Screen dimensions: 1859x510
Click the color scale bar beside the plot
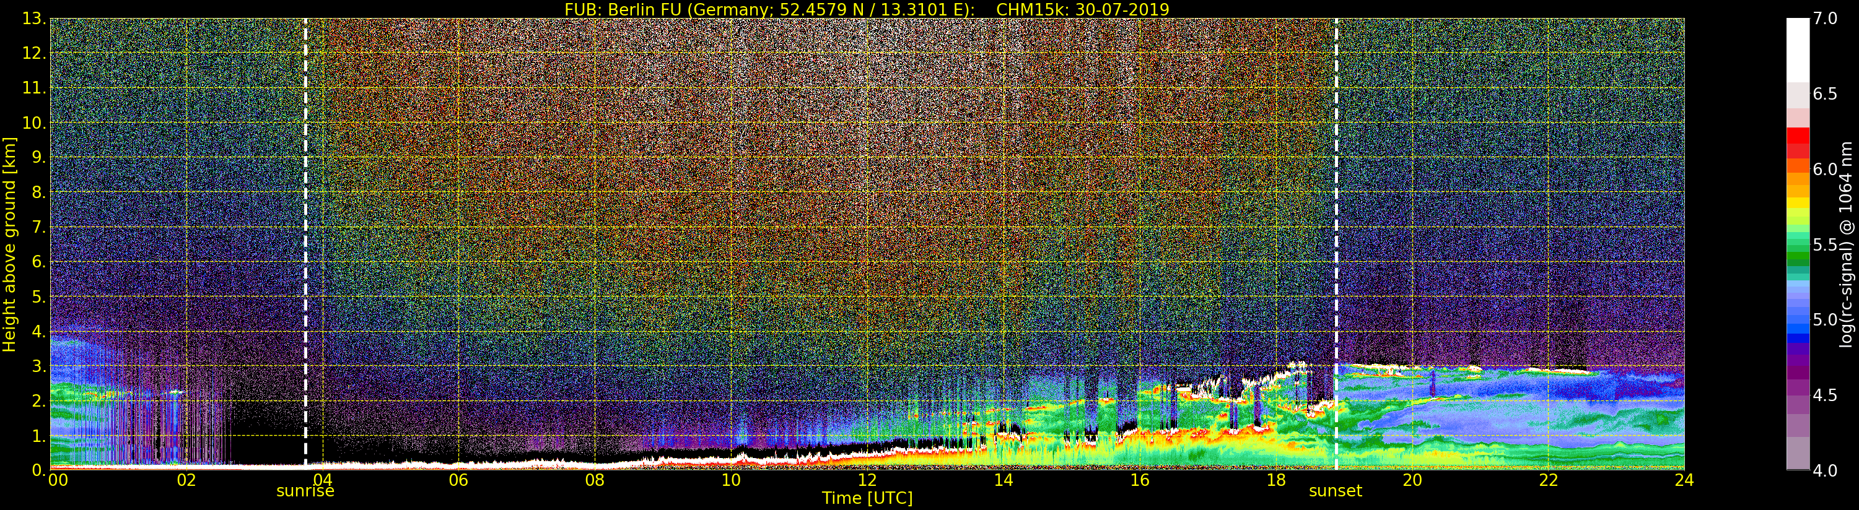(1798, 244)
